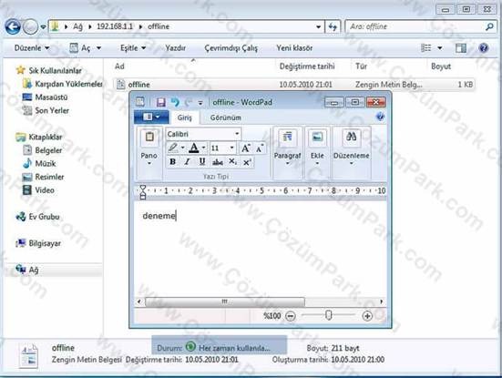Toggle Bold formatting
502x378 pixels.
[x=172, y=162]
